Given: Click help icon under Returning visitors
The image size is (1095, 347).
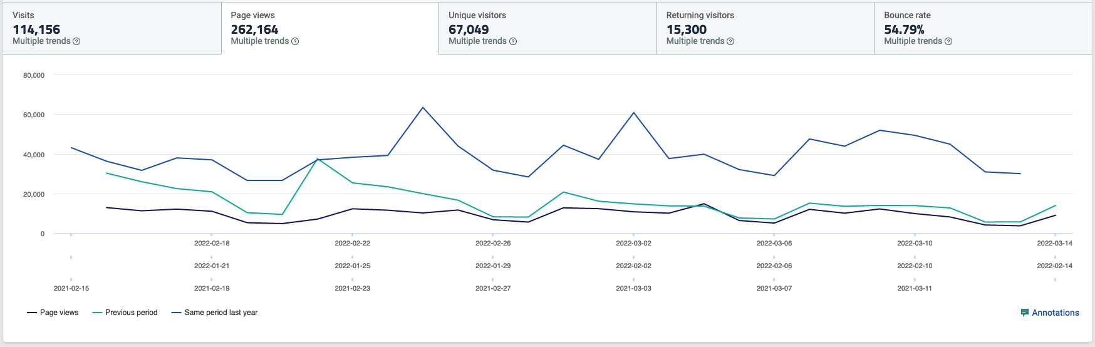Looking at the screenshot, I should [730, 41].
